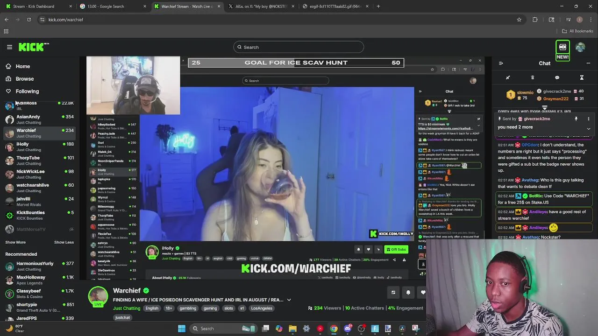Viewport: 598px width, 336px height.
Task: Open a new browser tab
Action: [x=378, y=7]
